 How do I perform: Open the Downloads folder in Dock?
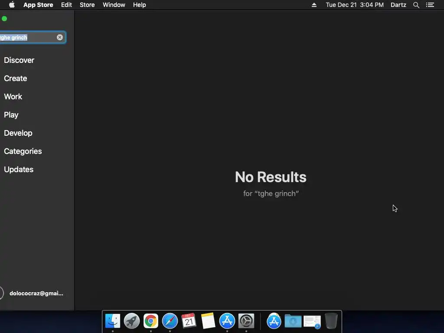[293, 321]
